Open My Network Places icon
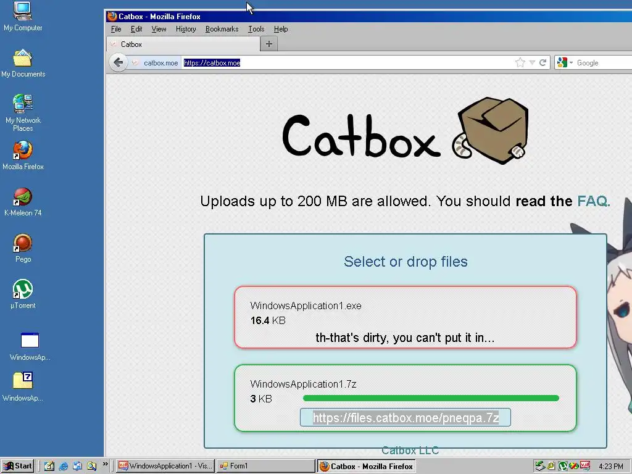This screenshot has height=474, width=632. [x=23, y=113]
